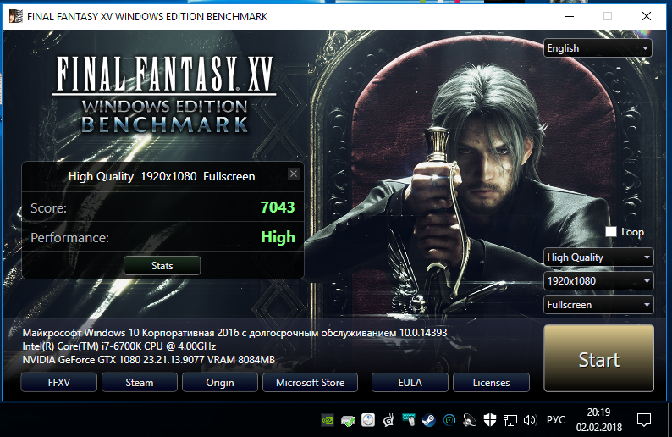This screenshot has width=672, height=437.
Task: Minimize the benchmark window
Action: (570, 16)
